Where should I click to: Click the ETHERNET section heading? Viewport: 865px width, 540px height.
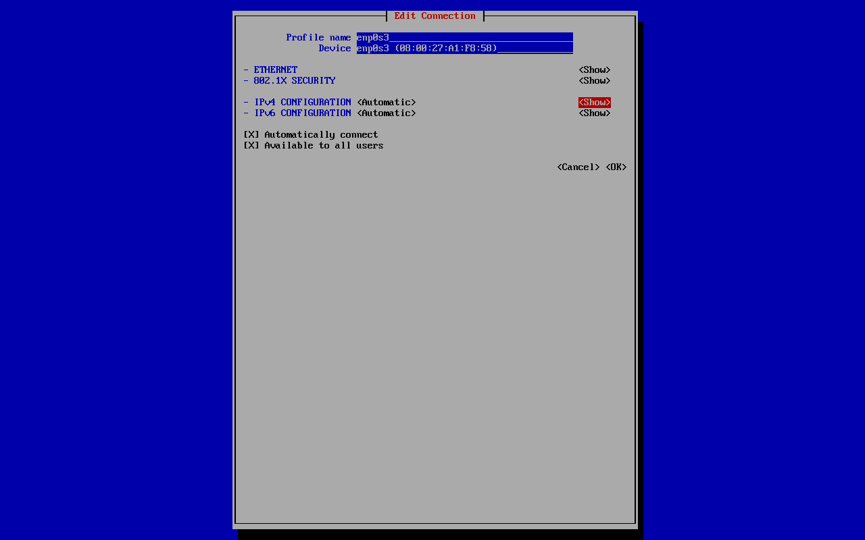click(275, 70)
